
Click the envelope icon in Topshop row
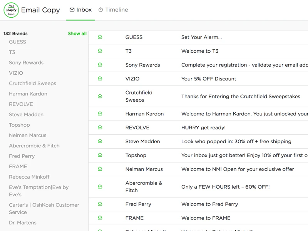(100, 155)
